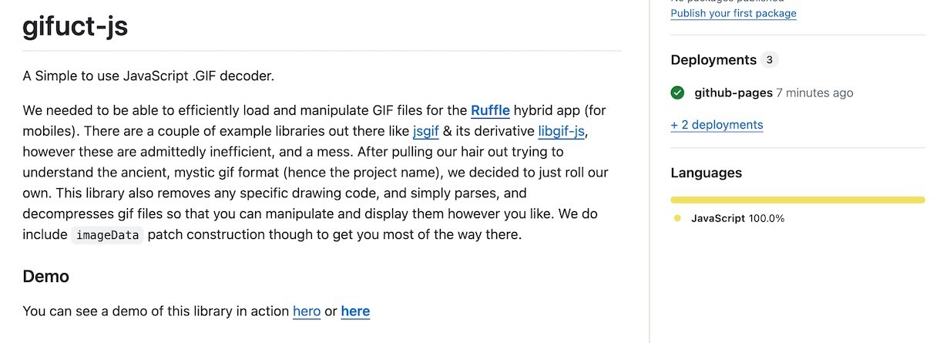Follow the bold Ruffle link
Screen dimensions: 940x343
(490, 110)
